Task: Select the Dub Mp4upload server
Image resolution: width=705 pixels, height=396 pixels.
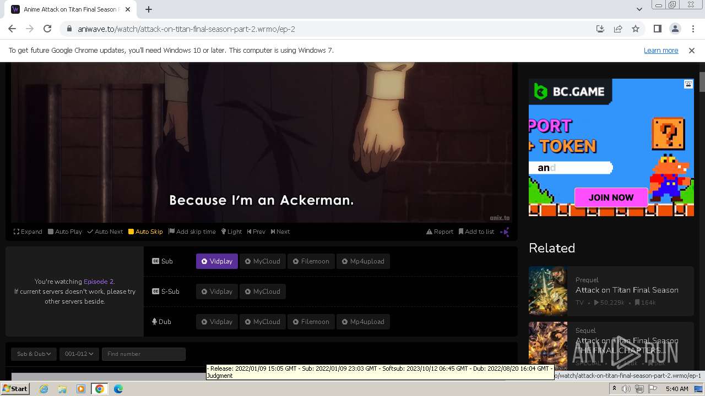Action: click(363, 322)
